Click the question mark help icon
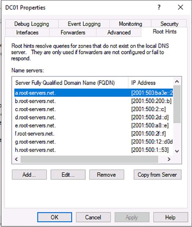The width and height of the screenshot is (192, 227). pyautogui.click(x=159, y=8)
